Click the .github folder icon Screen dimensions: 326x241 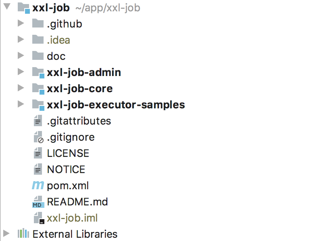click(38, 23)
